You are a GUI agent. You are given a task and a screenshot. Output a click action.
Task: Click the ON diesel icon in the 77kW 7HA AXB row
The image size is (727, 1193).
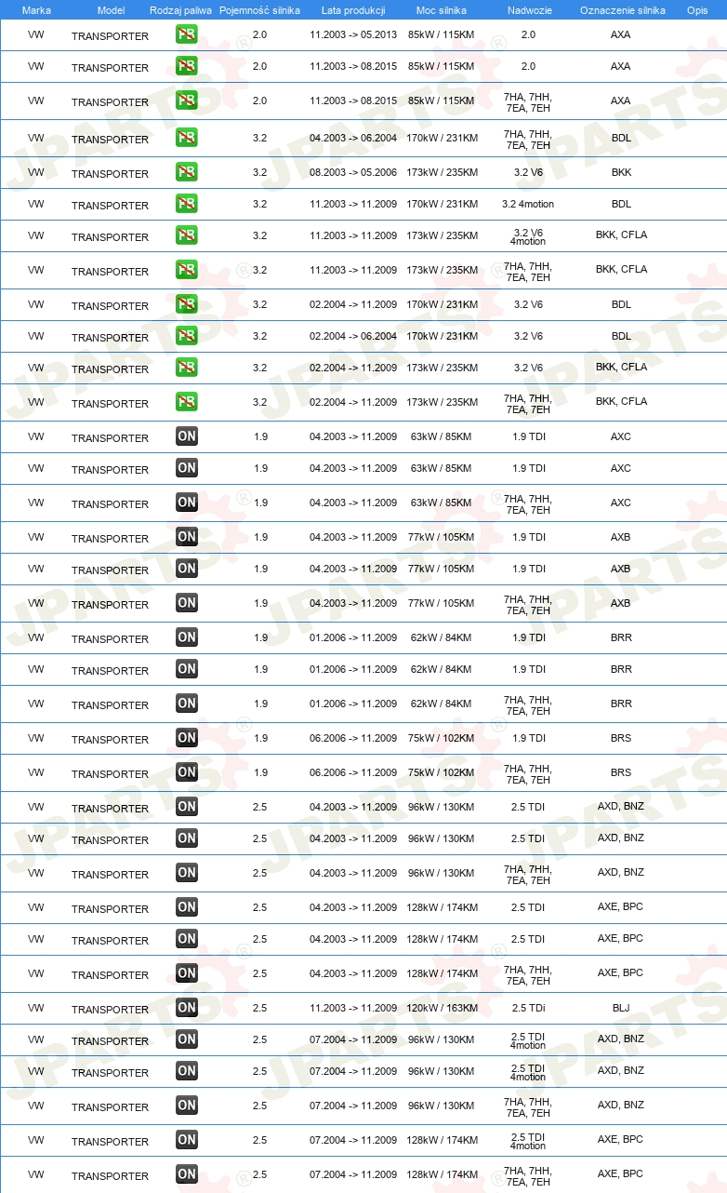click(187, 603)
